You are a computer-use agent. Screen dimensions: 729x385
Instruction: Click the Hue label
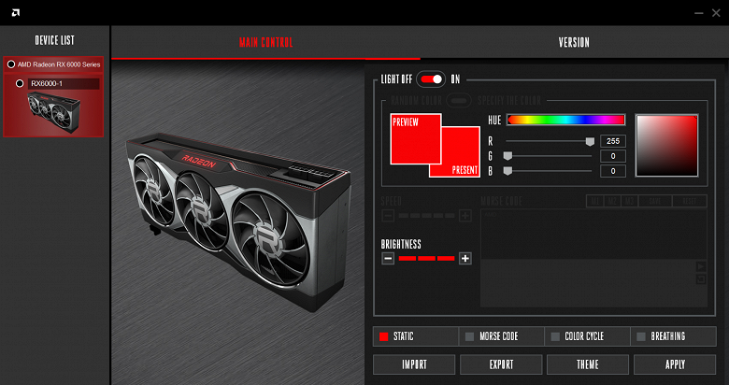coord(494,121)
